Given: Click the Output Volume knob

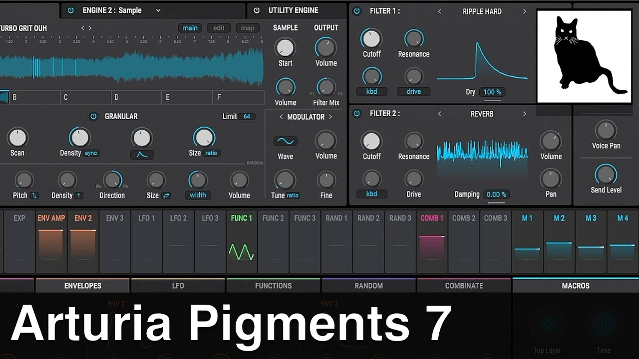Looking at the screenshot, I should click(x=326, y=47).
